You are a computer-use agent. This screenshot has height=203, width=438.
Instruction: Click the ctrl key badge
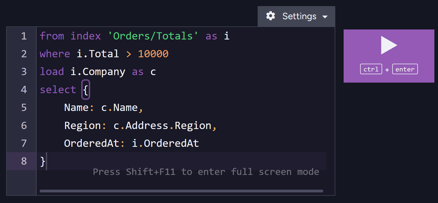click(371, 69)
